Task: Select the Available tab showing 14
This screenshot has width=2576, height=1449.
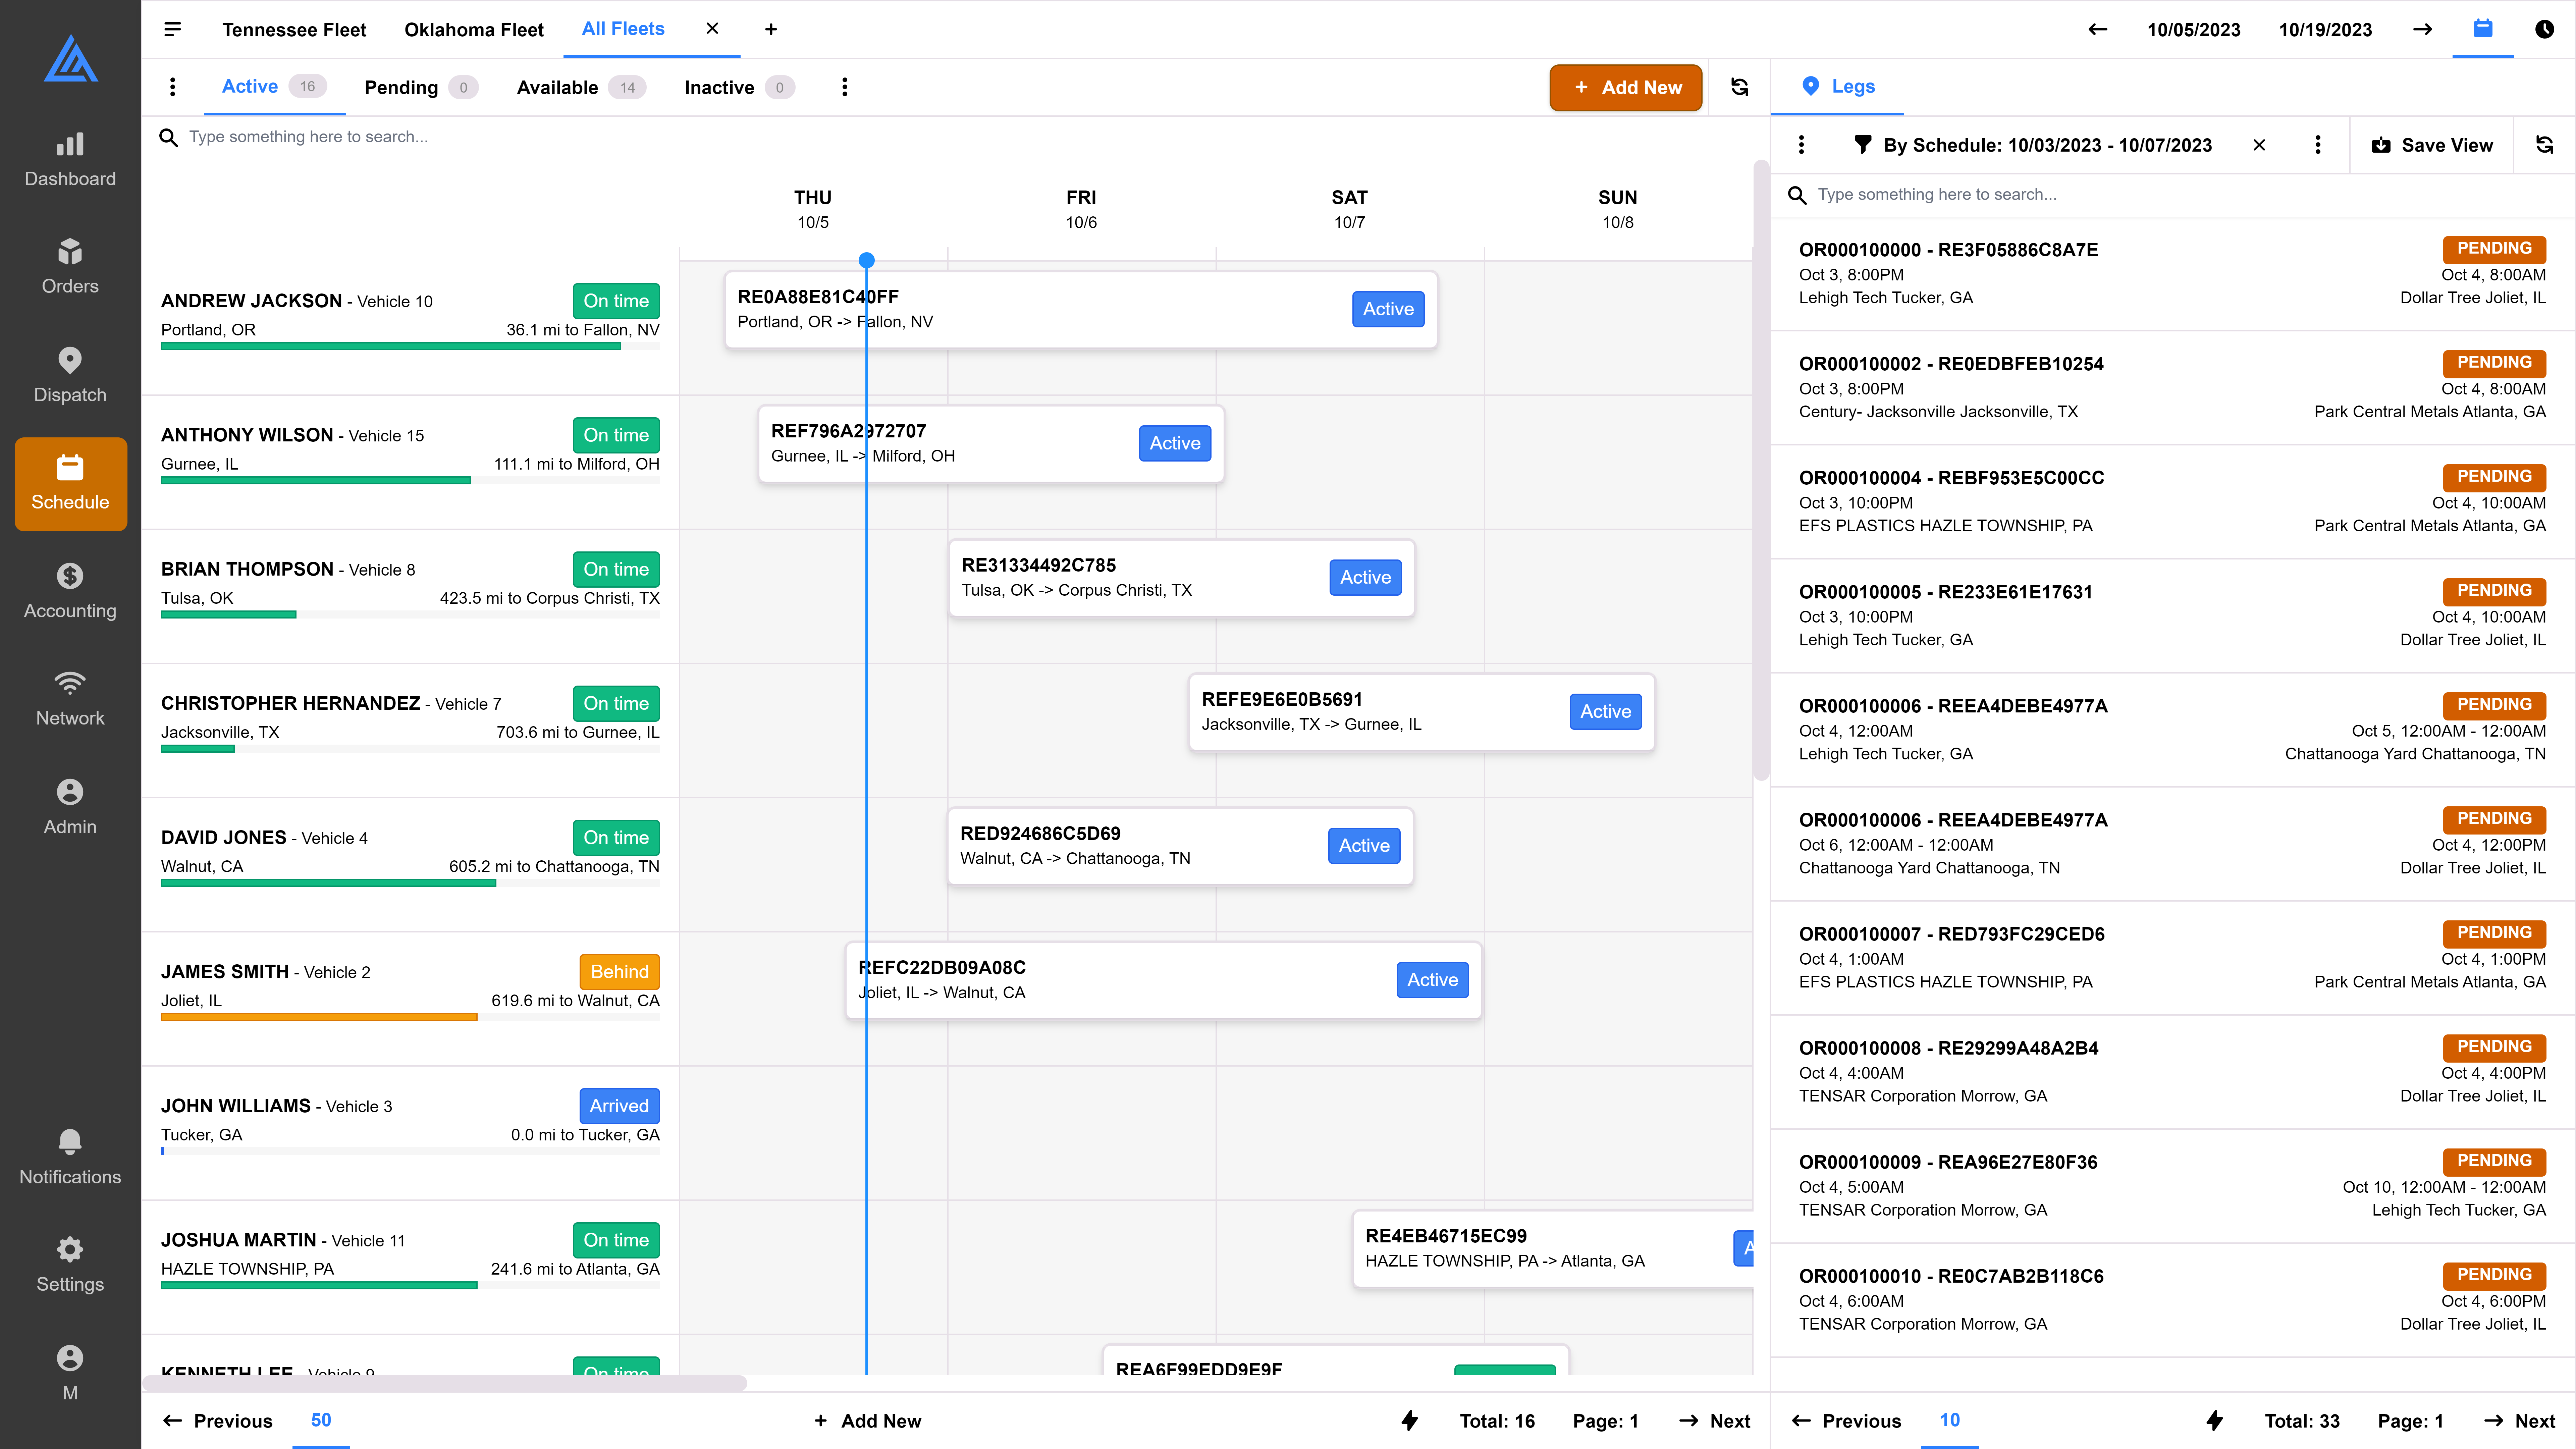Action: (579, 87)
